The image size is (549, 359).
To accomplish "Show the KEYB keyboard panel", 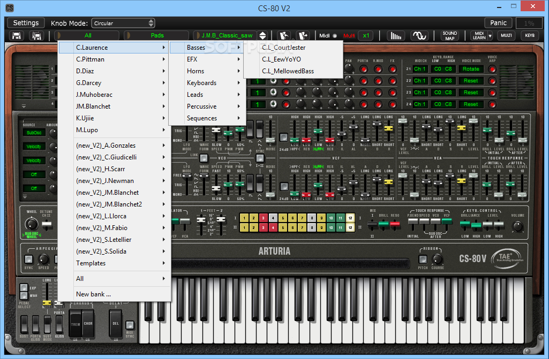I will coord(529,36).
